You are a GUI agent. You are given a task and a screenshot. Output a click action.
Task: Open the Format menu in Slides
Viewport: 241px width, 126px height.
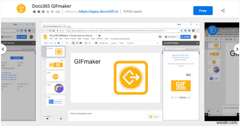[73, 39]
